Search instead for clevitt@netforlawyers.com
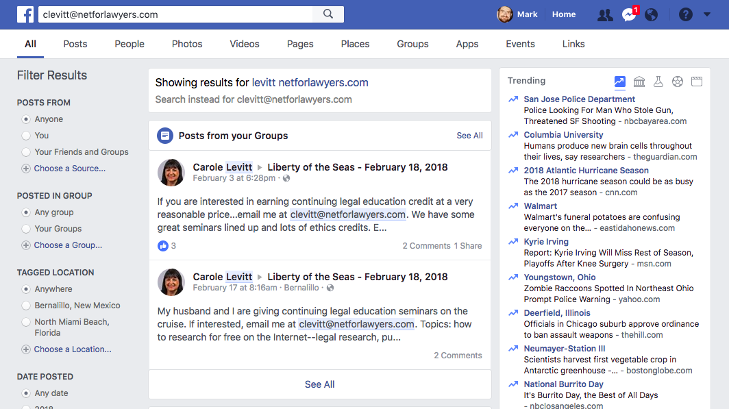729x409 pixels. [254, 99]
